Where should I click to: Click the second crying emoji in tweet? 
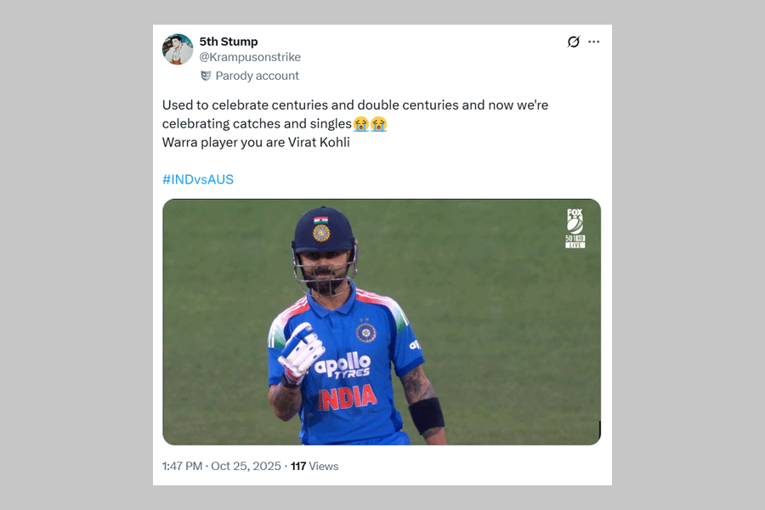pos(378,124)
